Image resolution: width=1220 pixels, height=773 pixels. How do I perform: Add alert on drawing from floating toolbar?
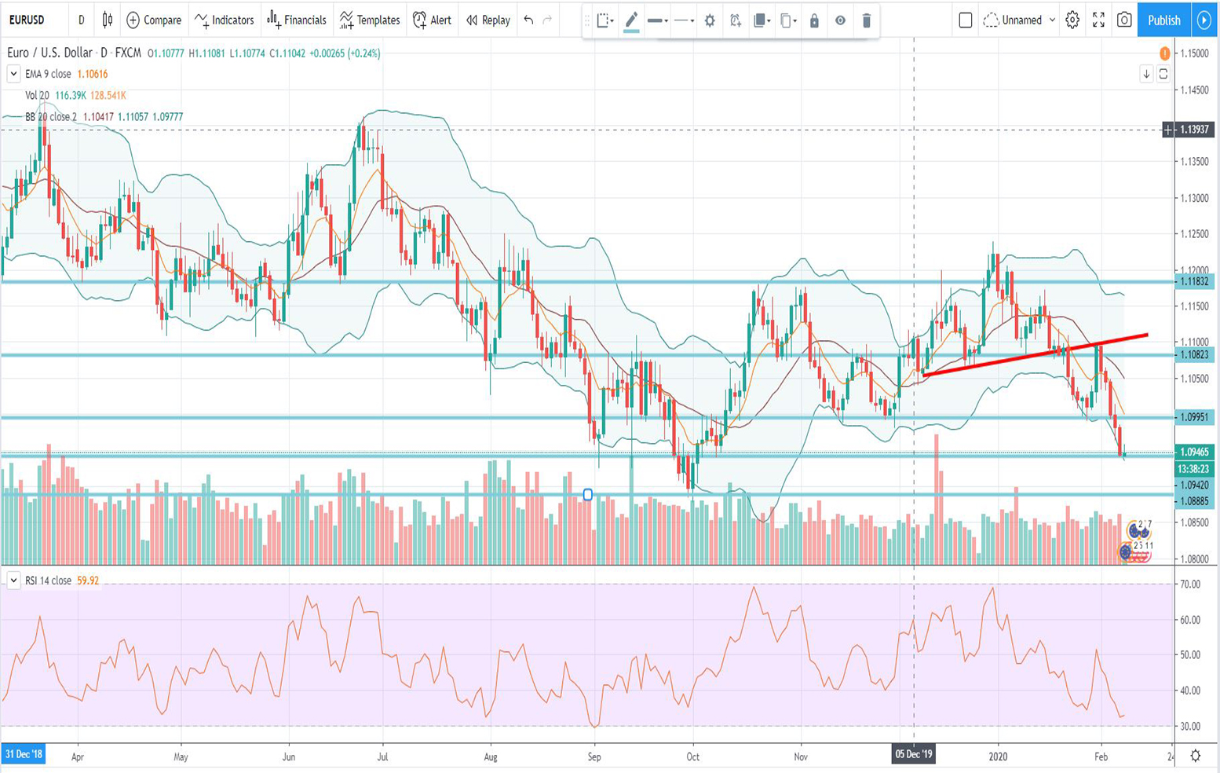click(x=736, y=21)
